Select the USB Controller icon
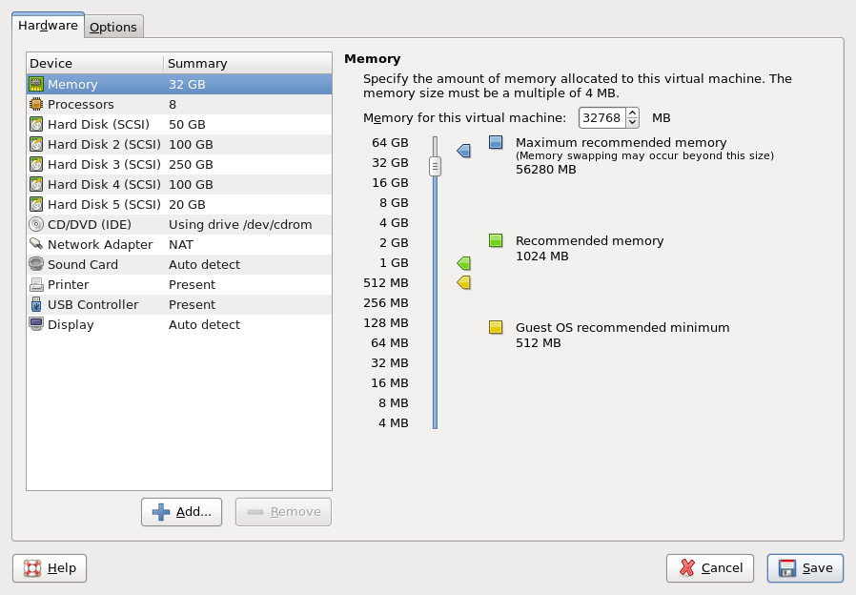Screen dimensions: 856x595 38,304
